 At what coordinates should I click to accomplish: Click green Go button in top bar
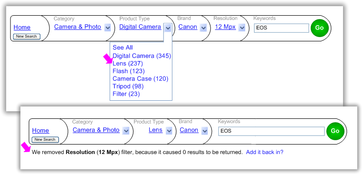[320, 28]
